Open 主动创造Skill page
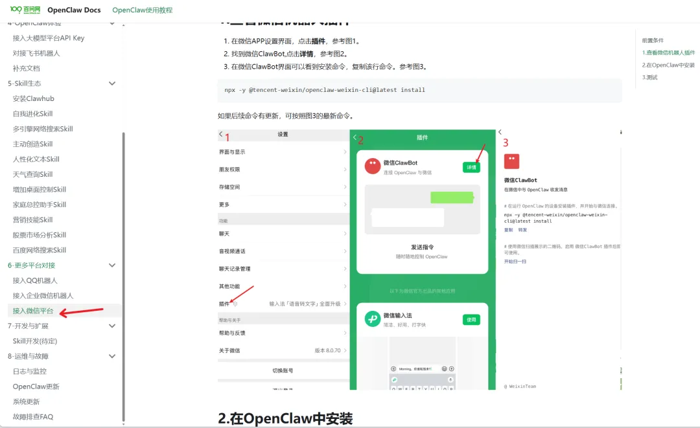The image size is (700, 428). tap(32, 144)
